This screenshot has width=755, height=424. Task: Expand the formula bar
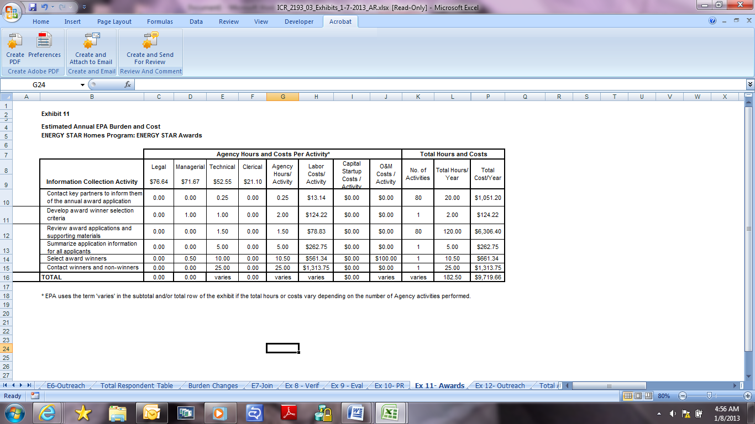750,84
